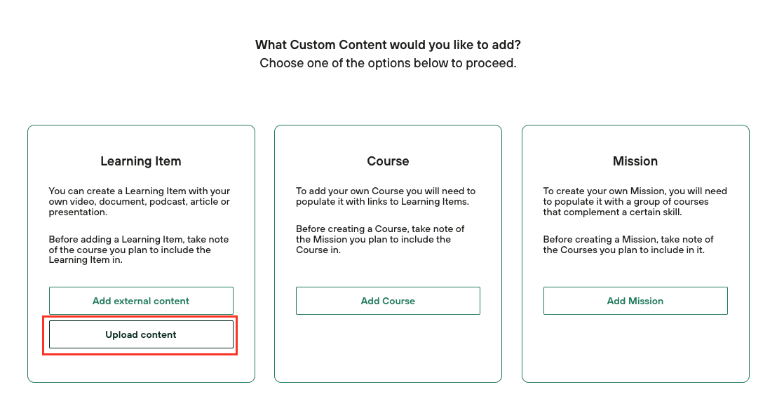Viewport: 784px width, 408px height.
Task: Select the Learning Item option card
Action: pyautogui.click(x=141, y=366)
